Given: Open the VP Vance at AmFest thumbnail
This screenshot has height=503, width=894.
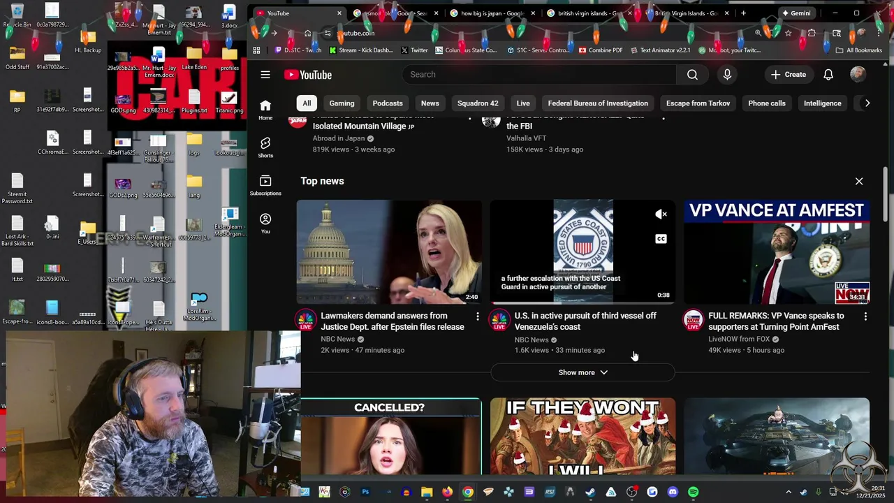Looking at the screenshot, I should (777, 251).
